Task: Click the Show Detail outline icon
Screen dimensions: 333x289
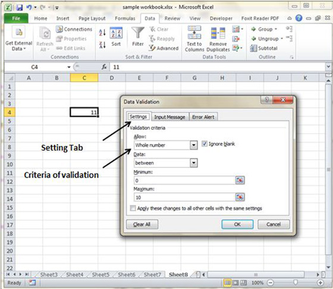Action: pos(289,29)
